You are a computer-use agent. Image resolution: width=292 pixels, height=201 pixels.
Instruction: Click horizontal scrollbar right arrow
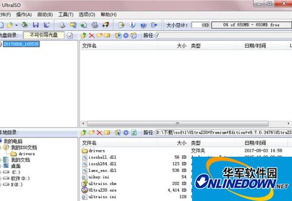coord(289,123)
